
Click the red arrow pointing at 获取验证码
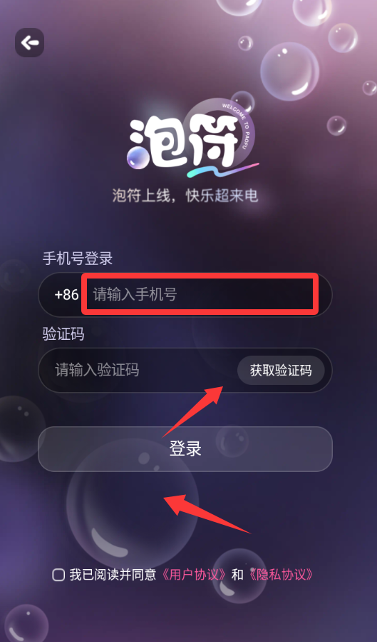(193, 411)
